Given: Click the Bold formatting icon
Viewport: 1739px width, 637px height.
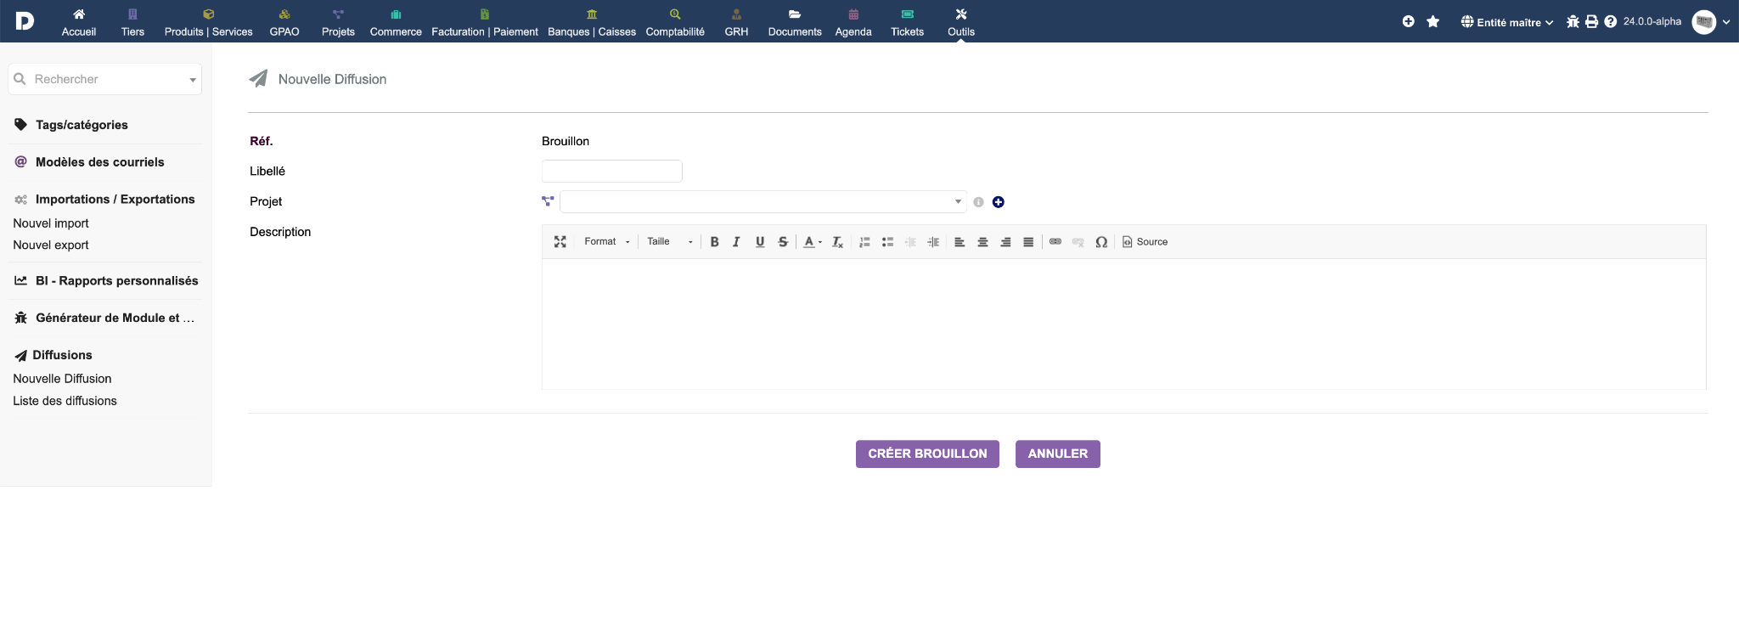Looking at the screenshot, I should click(x=714, y=242).
